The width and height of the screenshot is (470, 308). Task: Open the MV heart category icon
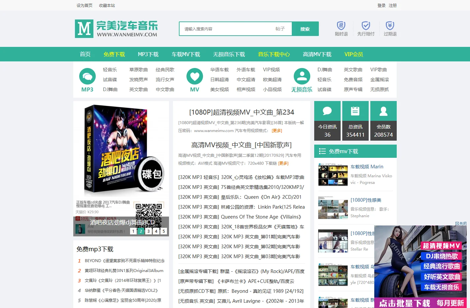click(195, 76)
